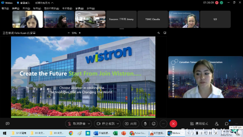Viewport: 243px width, 137px height.
Task: Click the divider handle beside shared content
Action: click(x=167, y=77)
